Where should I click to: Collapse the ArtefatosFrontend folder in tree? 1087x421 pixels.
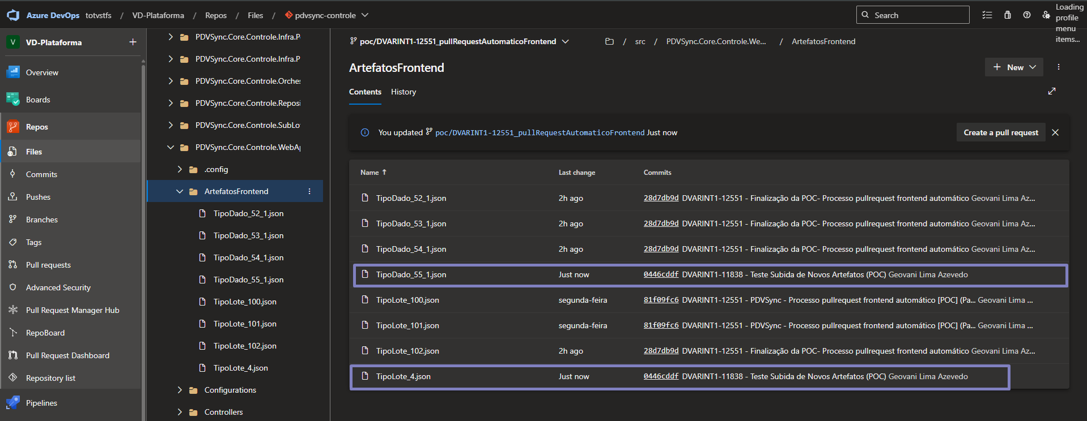pos(180,191)
